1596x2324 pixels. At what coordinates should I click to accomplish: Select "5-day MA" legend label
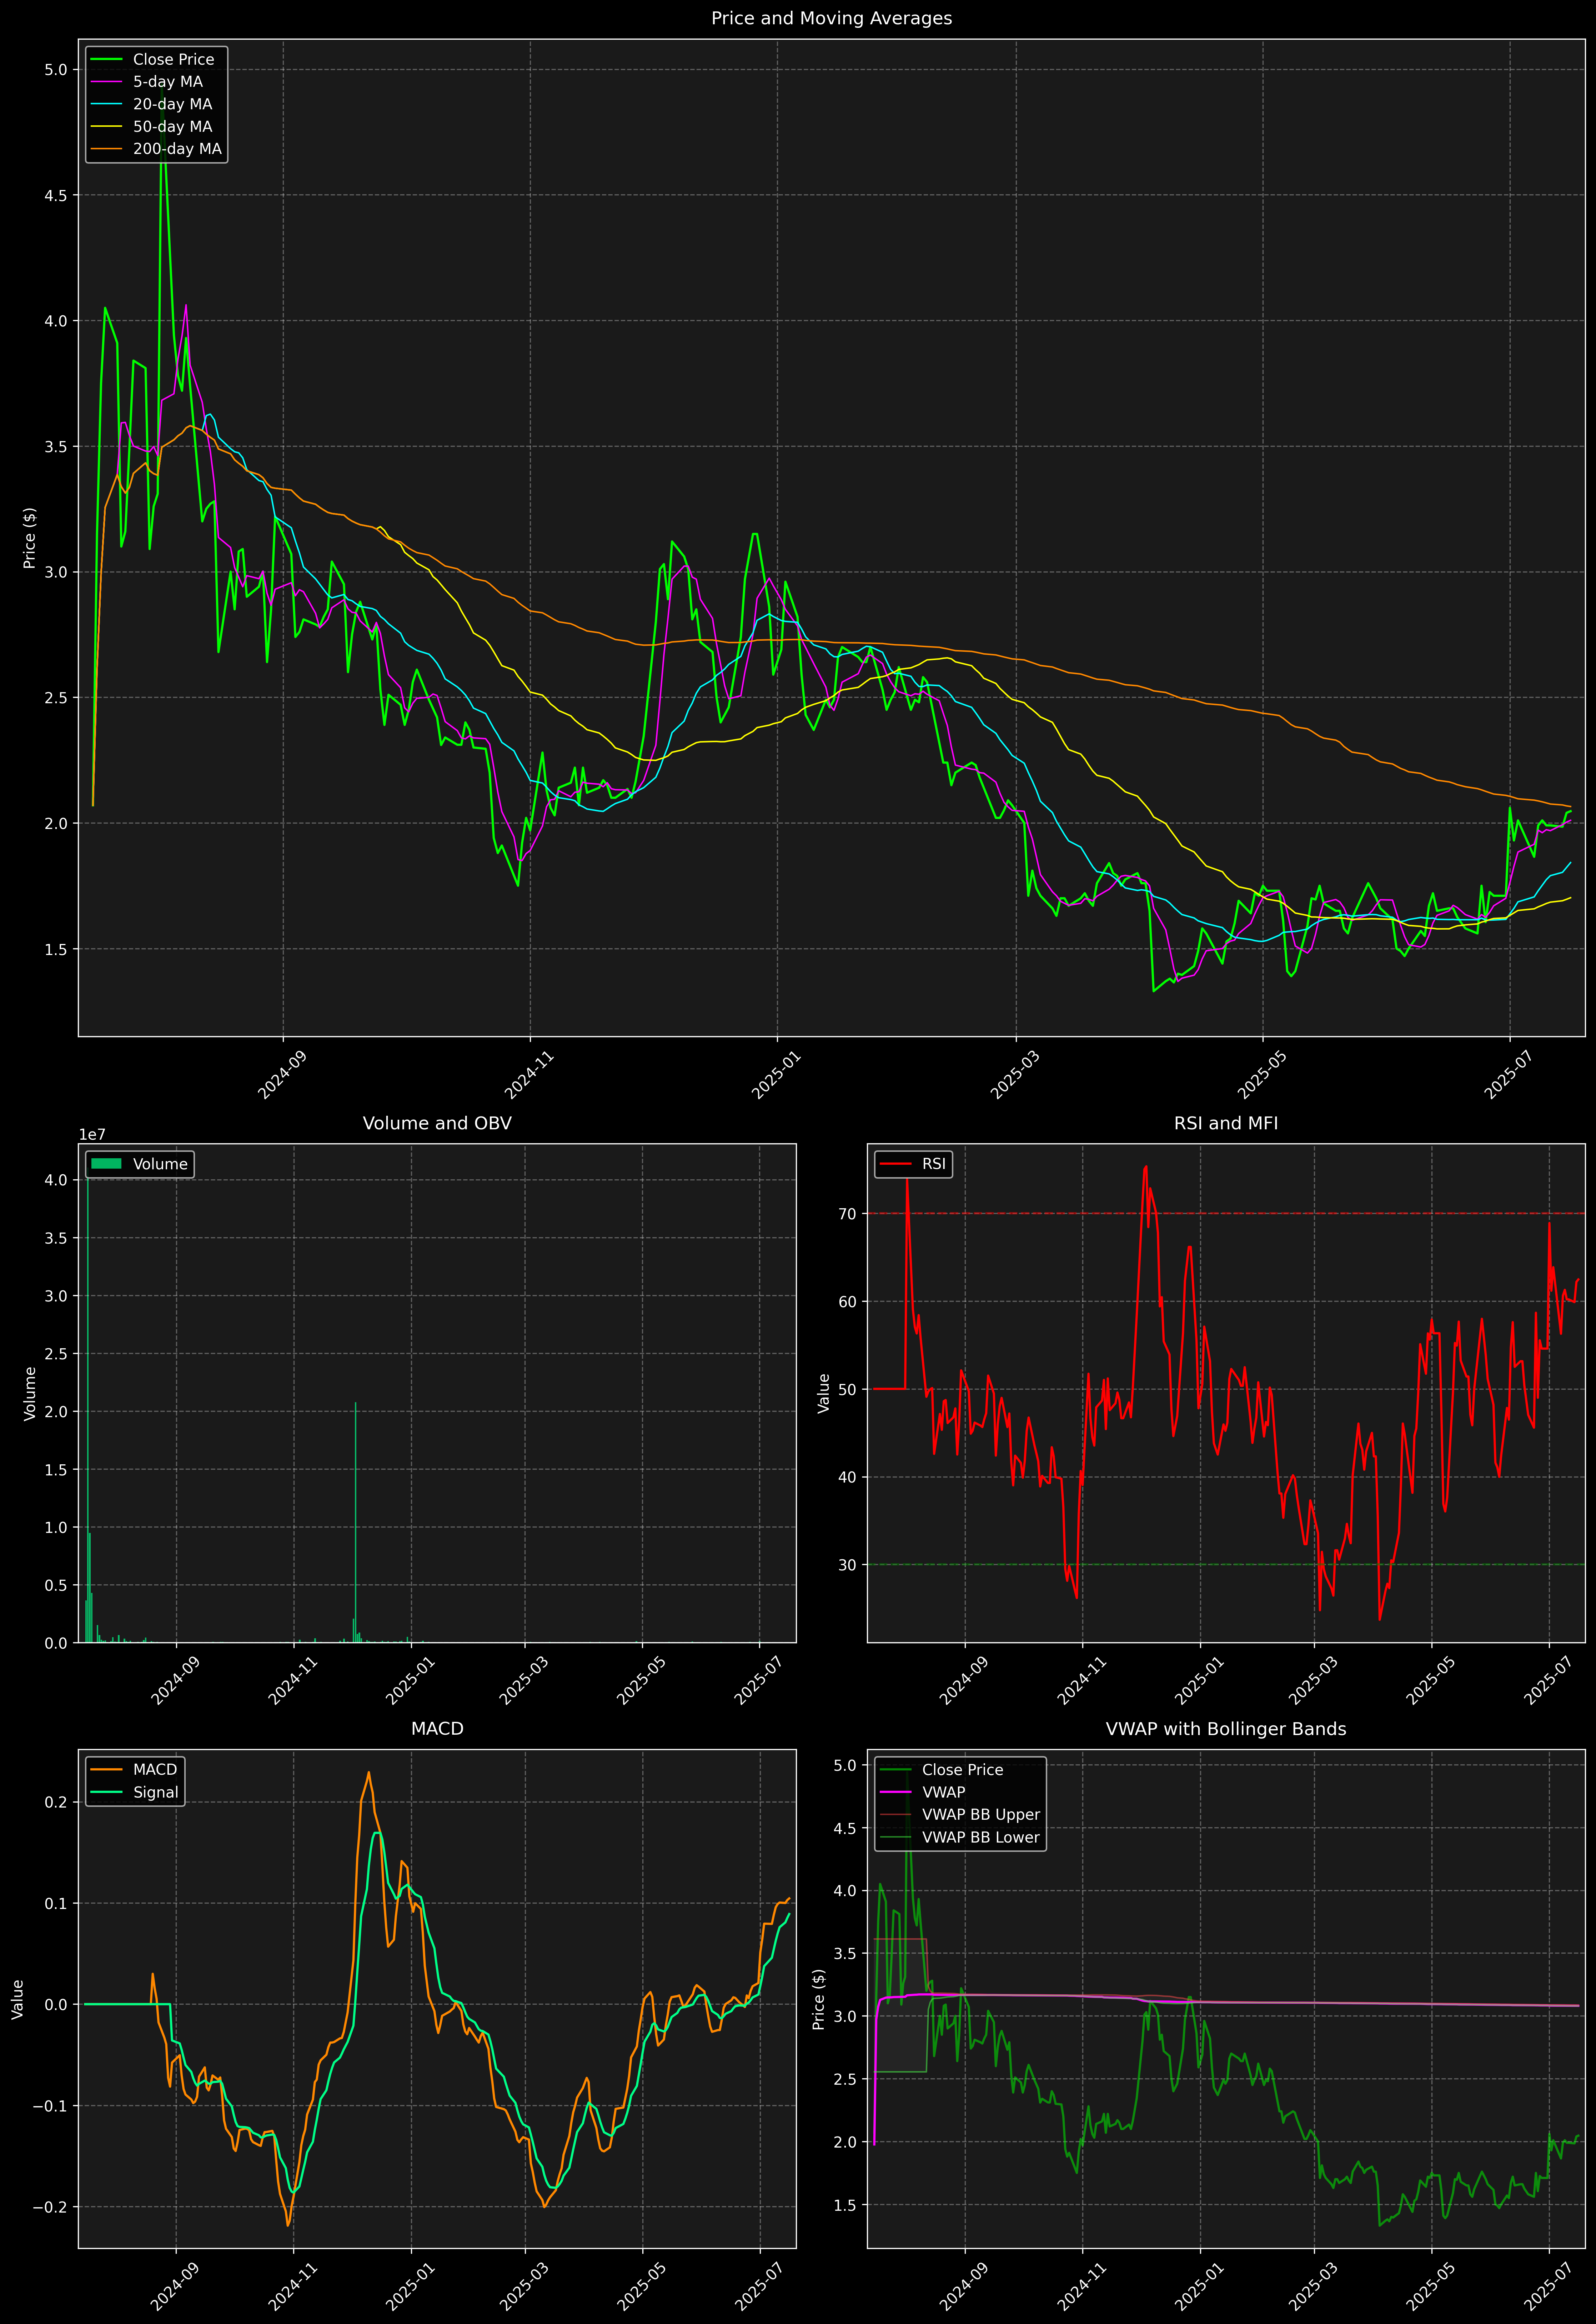point(168,82)
